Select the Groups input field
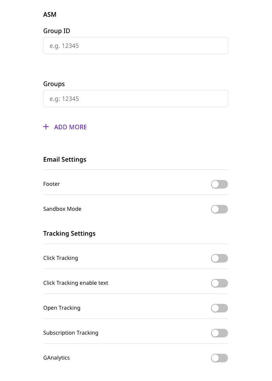This screenshot has height=381, width=272. pyautogui.click(x=135, y=98)
